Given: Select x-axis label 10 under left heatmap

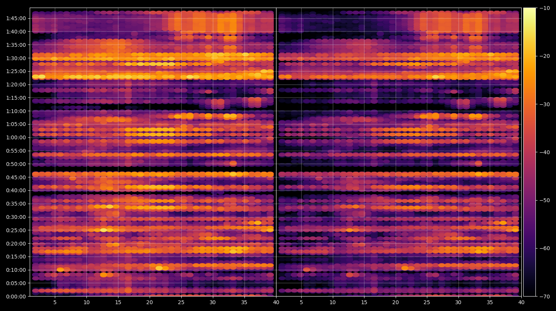Looking at the screenshot, I should pos(86,303).
